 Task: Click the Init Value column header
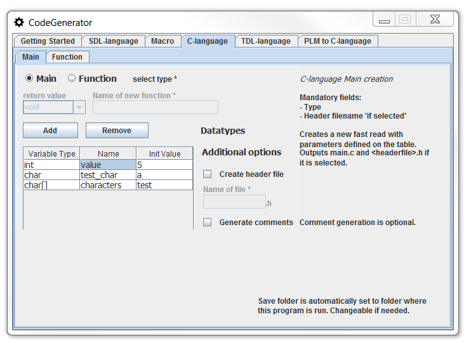(164, 153)
